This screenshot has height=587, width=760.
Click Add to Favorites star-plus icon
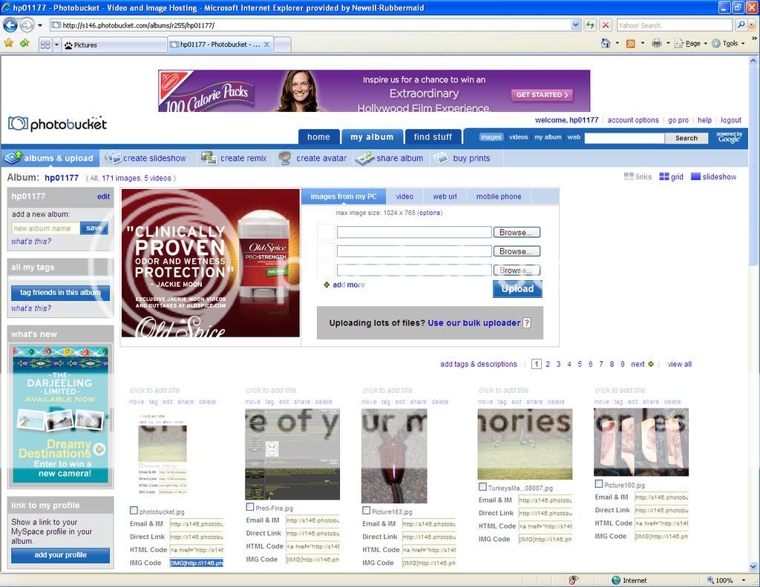coord(24,44)
